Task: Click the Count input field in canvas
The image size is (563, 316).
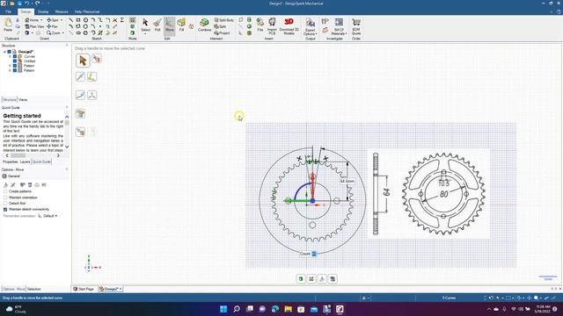Action: click(314, 254)
